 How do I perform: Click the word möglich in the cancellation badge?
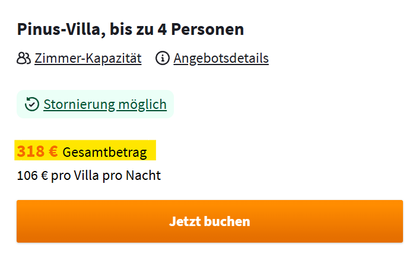(x=142, y=105)
